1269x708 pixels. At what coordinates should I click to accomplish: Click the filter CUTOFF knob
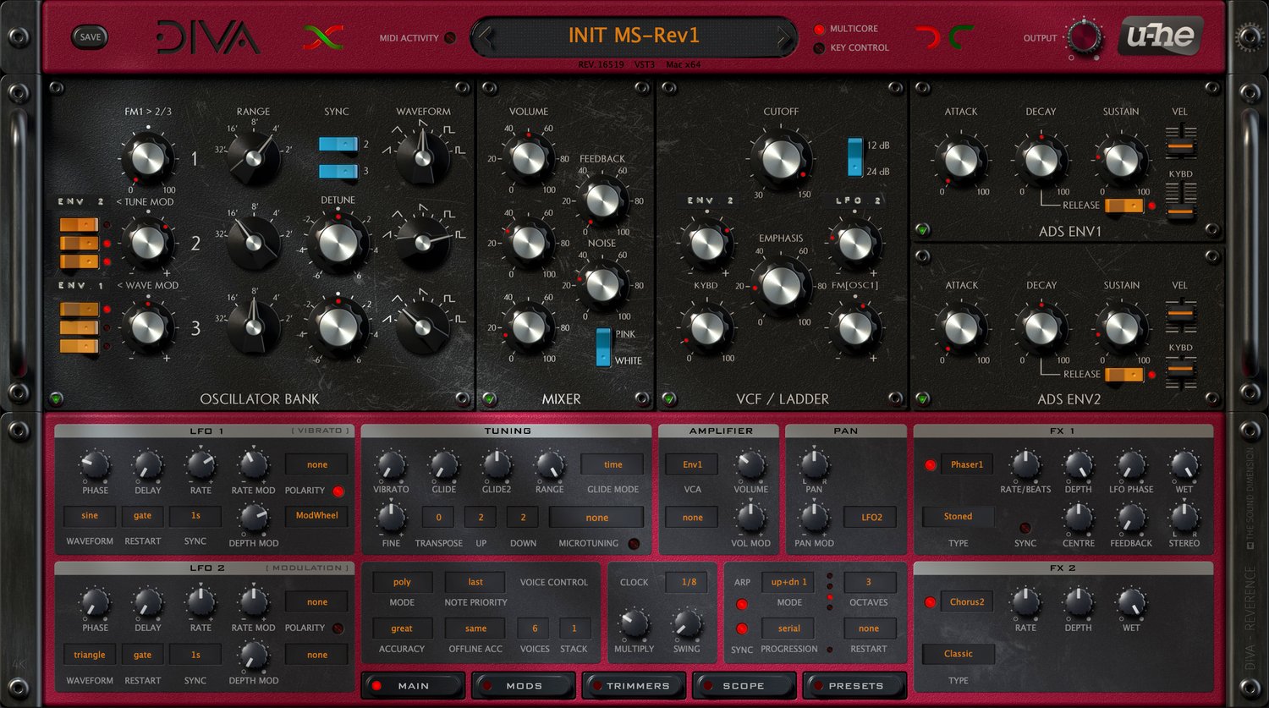pos(781,158)
